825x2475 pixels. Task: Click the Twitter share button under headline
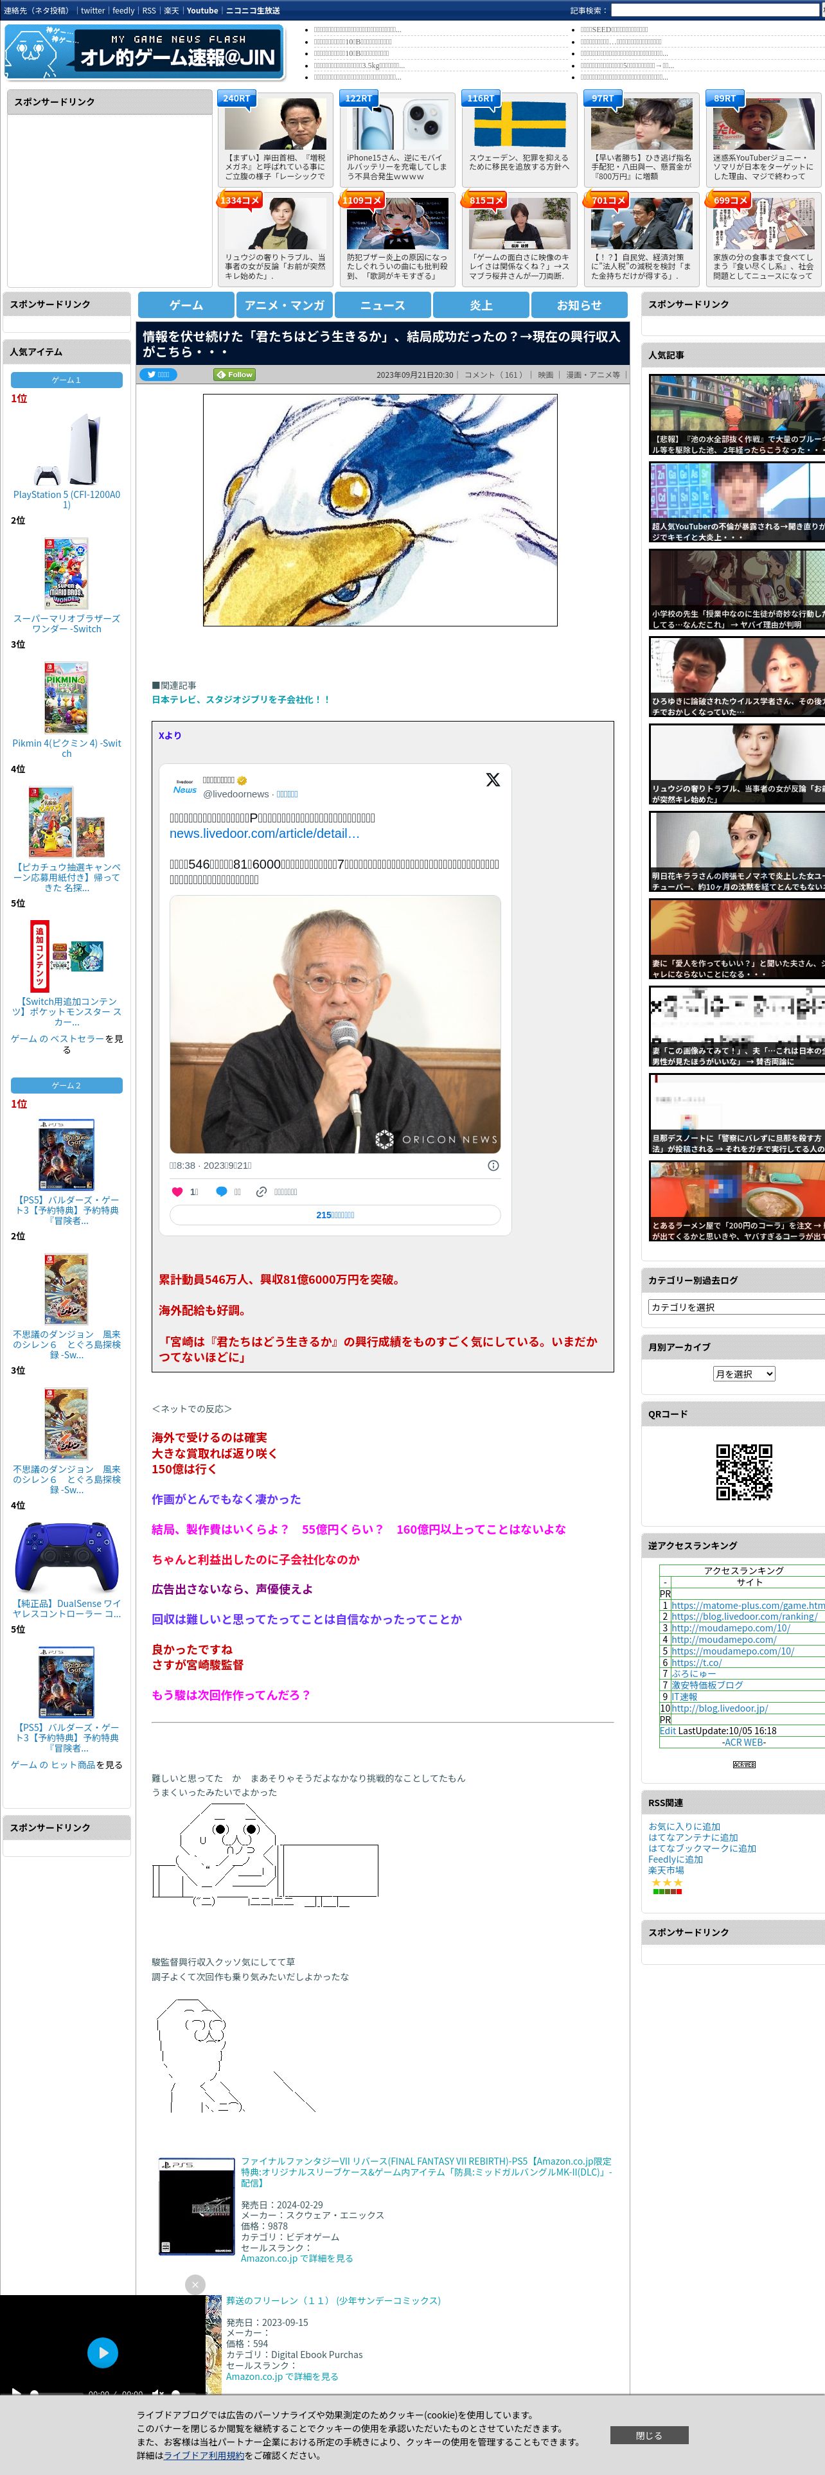click(159, 375)
